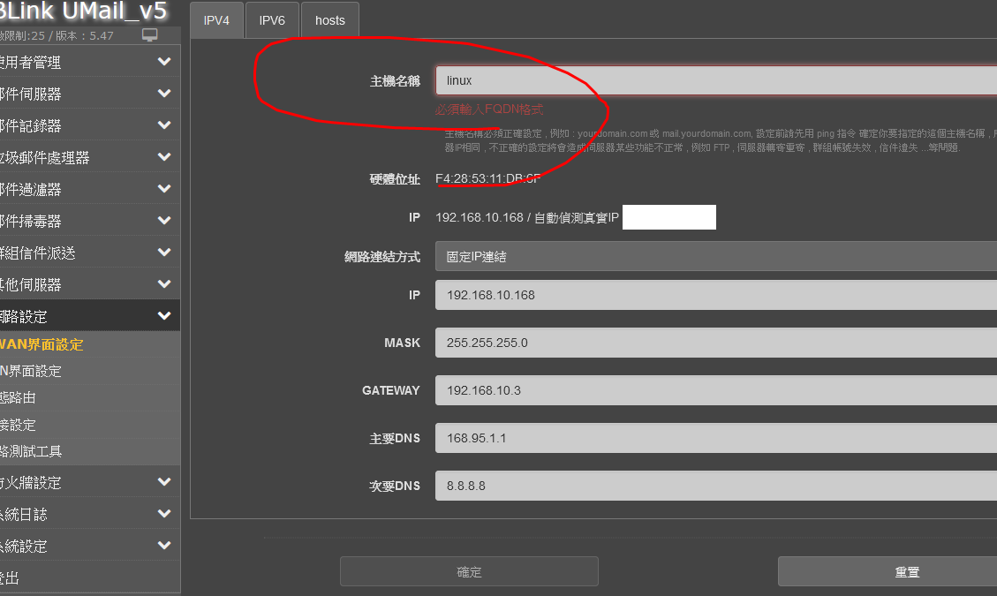Viewport: 997px width, 596px height.
Task: Open the 網路連結方式 dropdown
Action: click(715, 257)
